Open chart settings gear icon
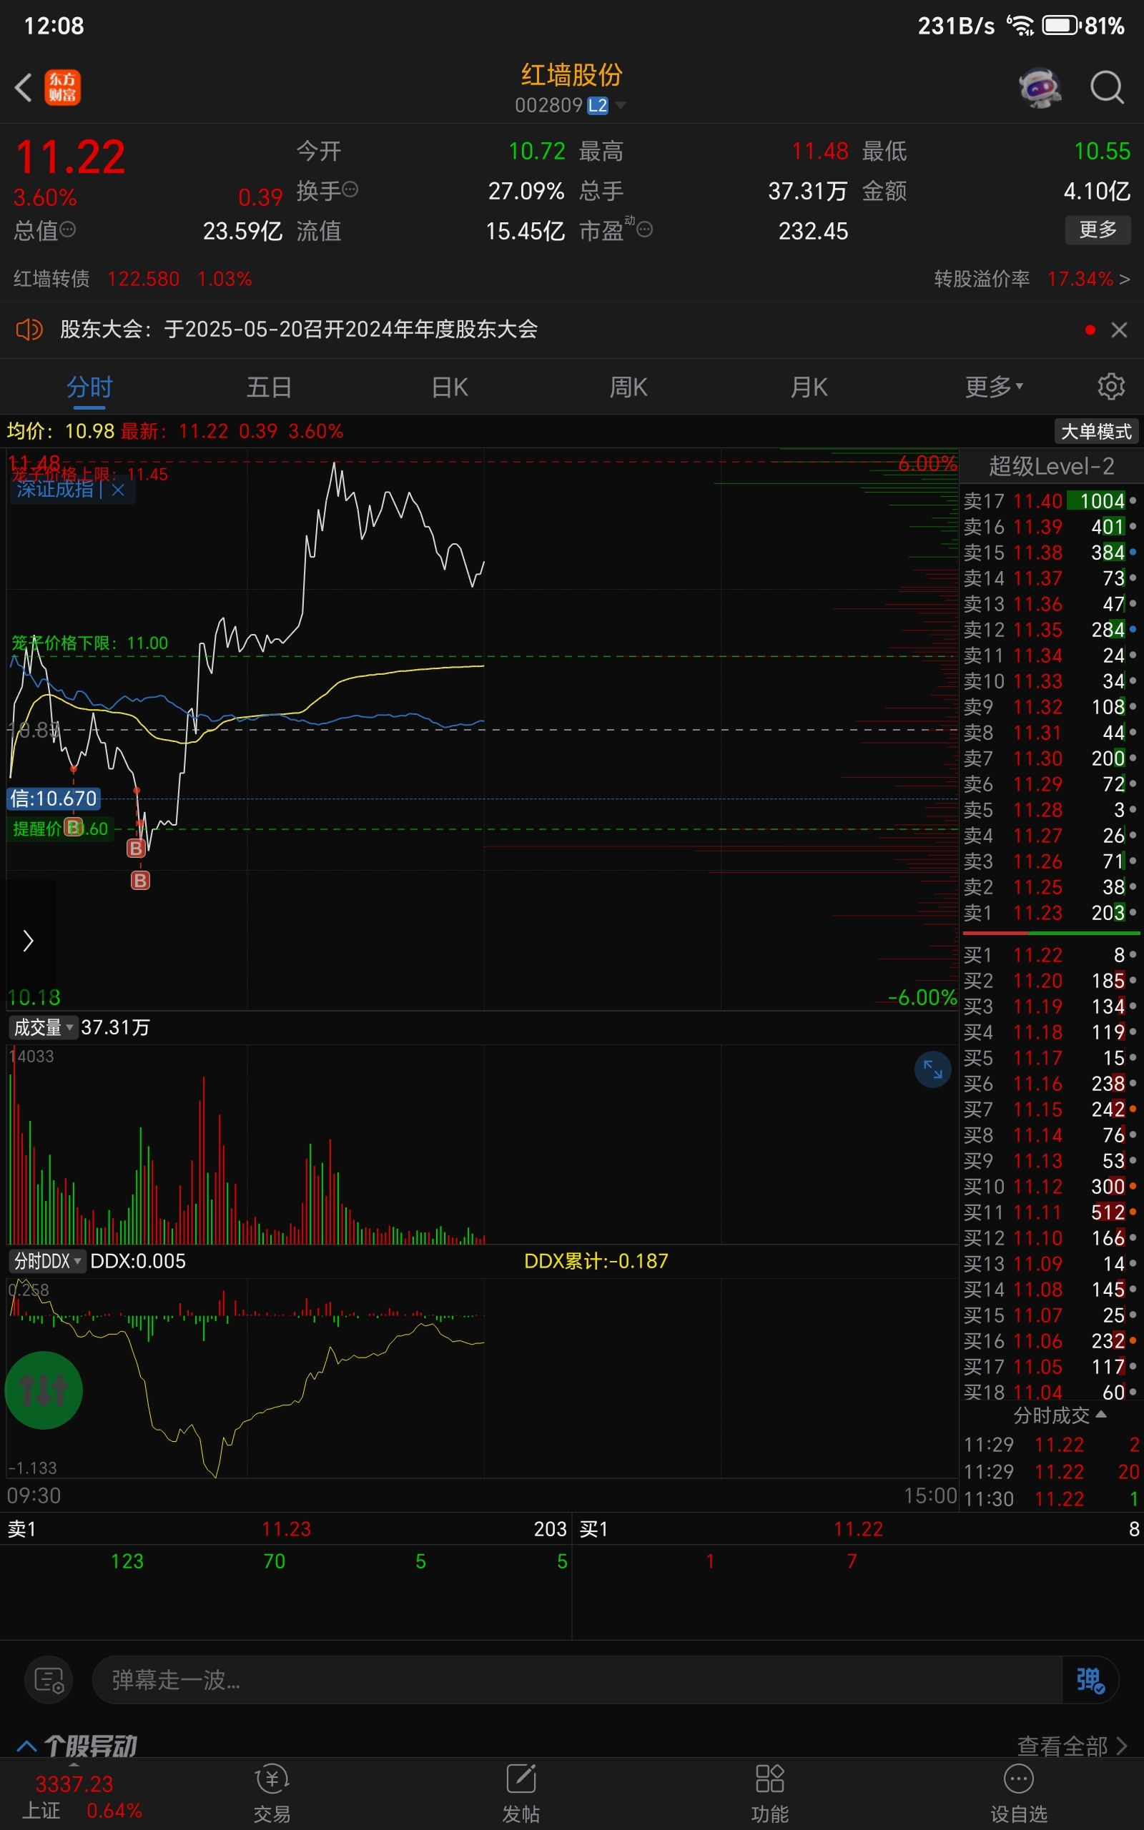Image resolution: width=1144 pixels, height=1830 pixels. tap(1110, 386)
